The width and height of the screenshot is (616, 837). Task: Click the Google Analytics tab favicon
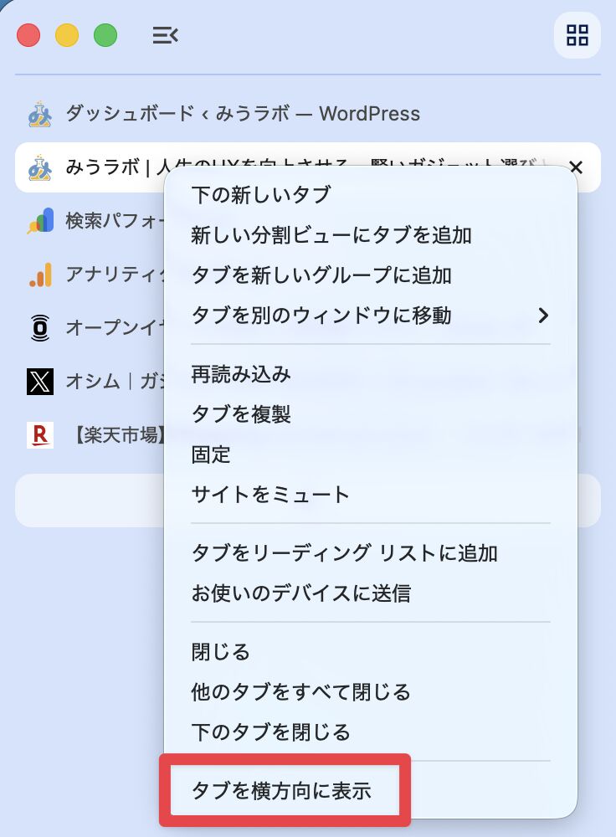click(x=40, y=275)
